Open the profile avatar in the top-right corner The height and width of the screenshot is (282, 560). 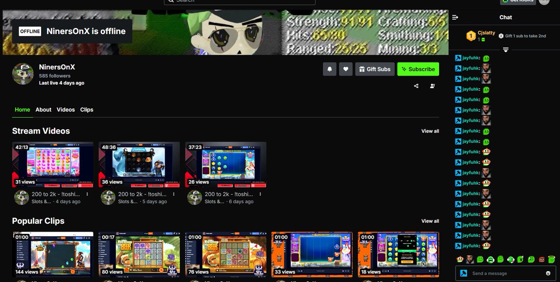[x=544, y=1]
